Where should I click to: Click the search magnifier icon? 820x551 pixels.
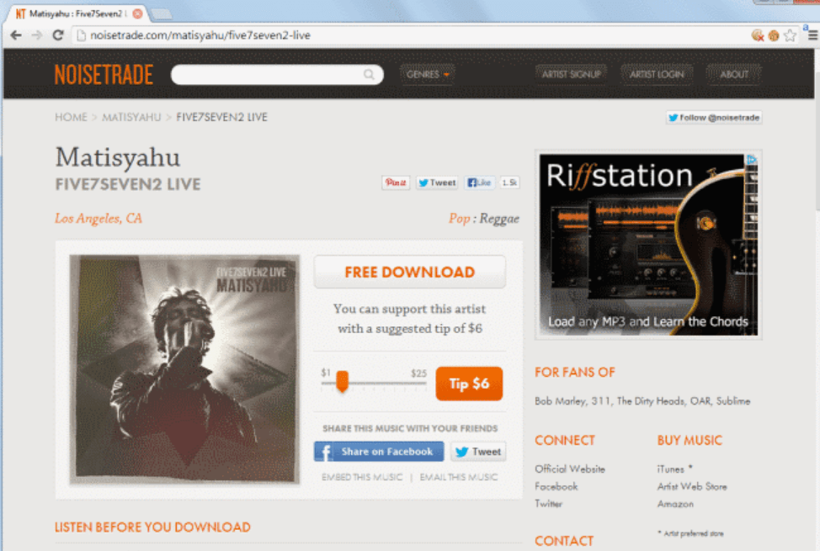tap(369, 75)
